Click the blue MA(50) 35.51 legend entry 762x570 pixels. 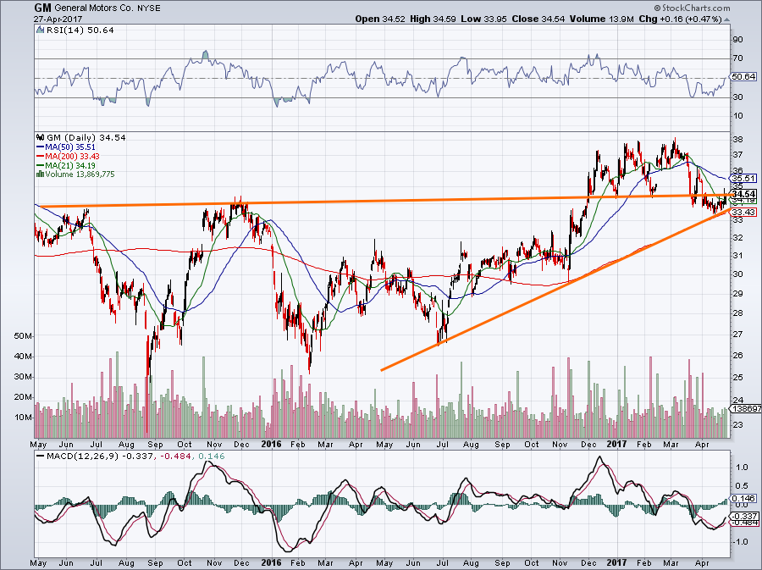pyautogui.click(x=66, y=147)
